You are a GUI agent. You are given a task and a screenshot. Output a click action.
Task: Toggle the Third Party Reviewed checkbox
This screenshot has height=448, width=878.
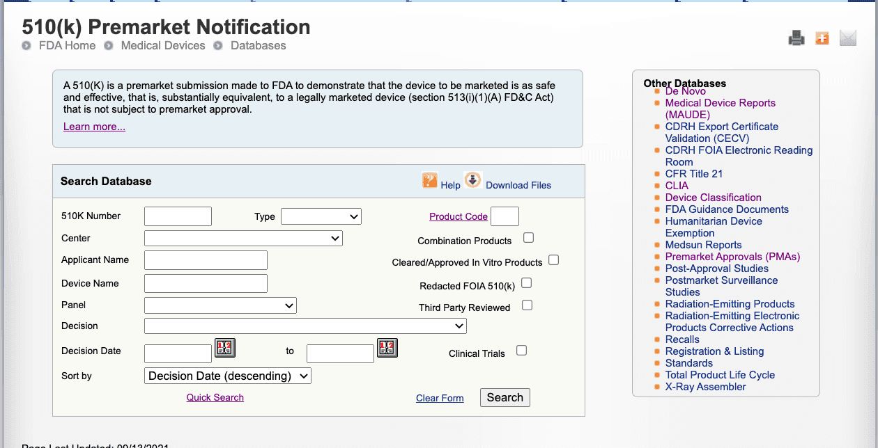tap(527, 305)
